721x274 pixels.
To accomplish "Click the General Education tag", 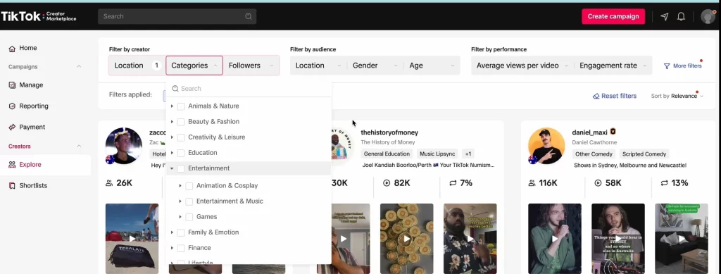I will (387, 154).
